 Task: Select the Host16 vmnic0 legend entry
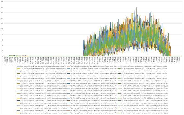(41, 91)
